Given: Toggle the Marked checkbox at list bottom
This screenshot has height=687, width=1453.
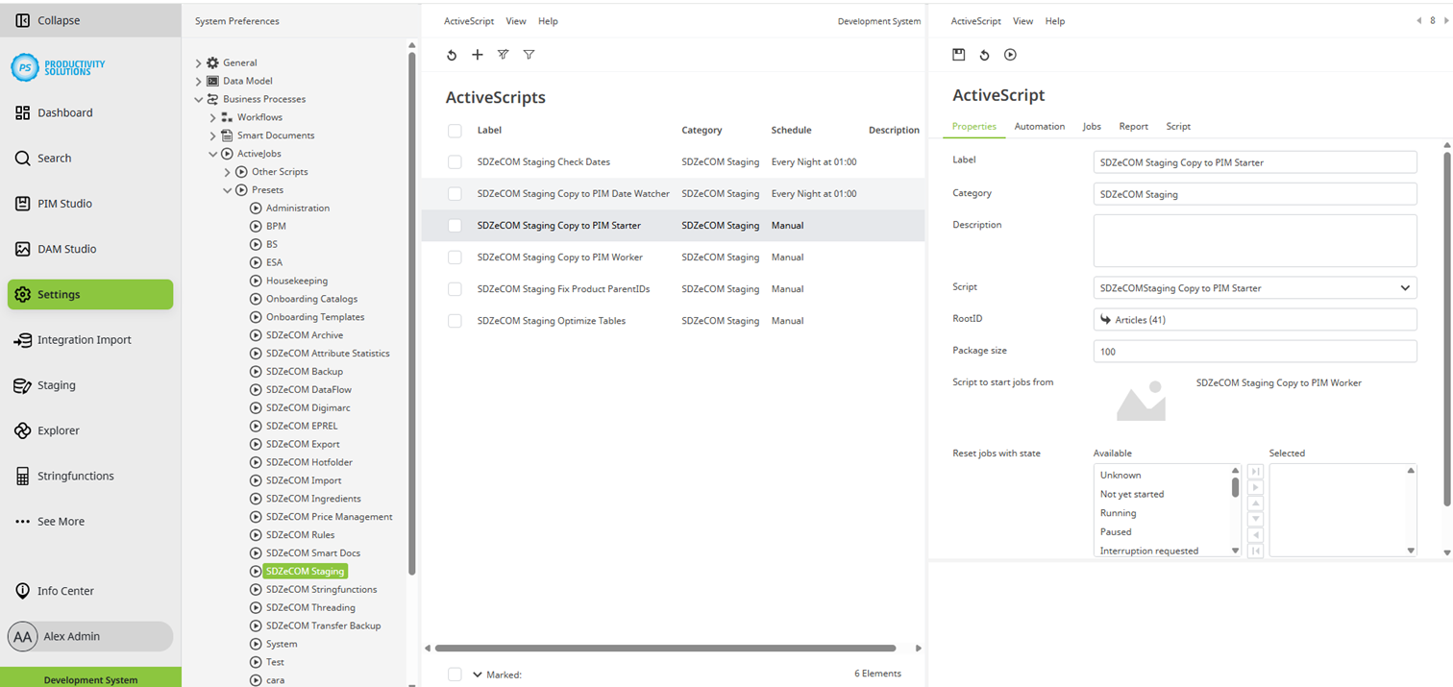Looking at the screenshot, I should point(455,675).
